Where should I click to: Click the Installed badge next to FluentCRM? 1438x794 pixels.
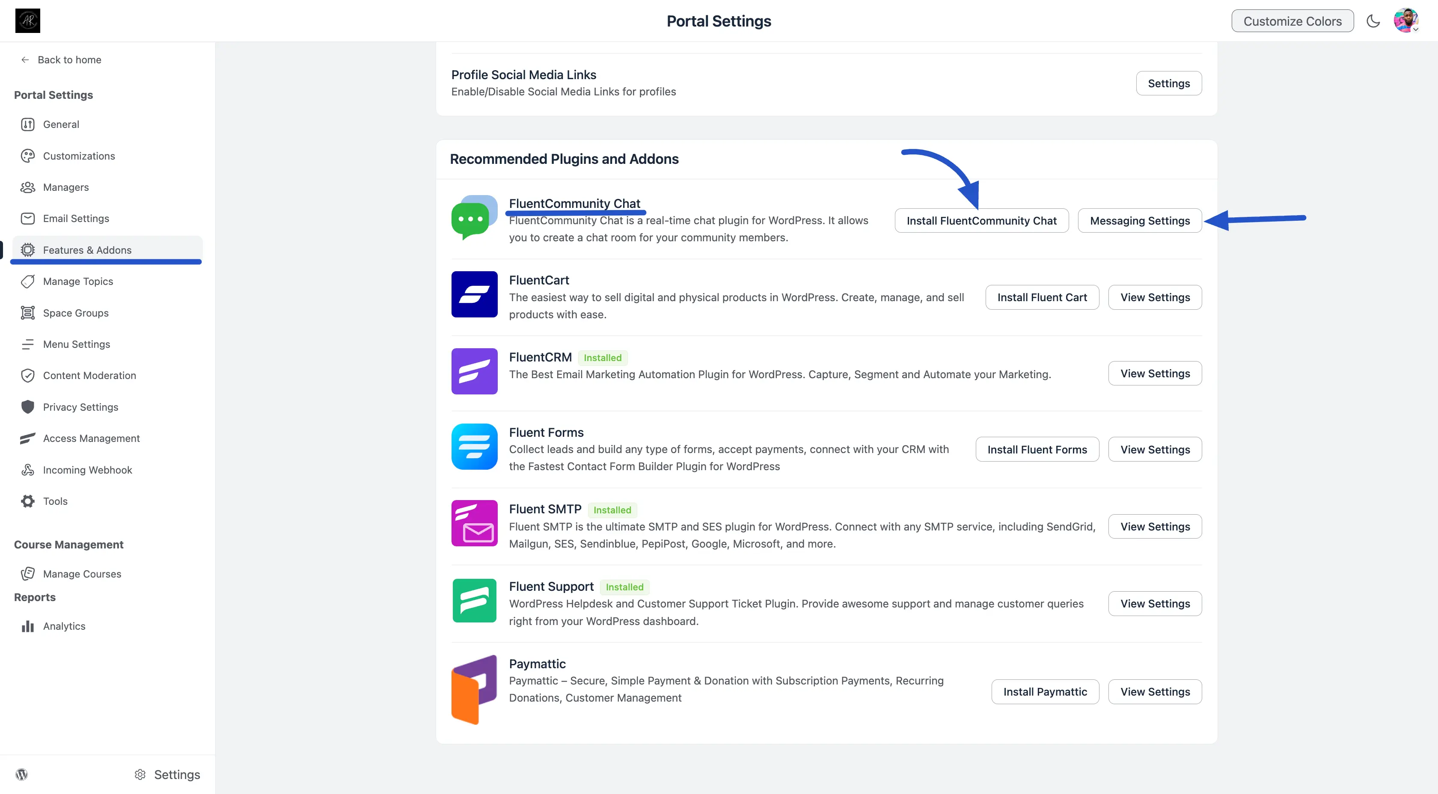[x=602, y=358]
